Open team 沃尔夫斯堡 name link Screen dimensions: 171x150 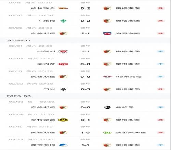[x=131, y=133]
